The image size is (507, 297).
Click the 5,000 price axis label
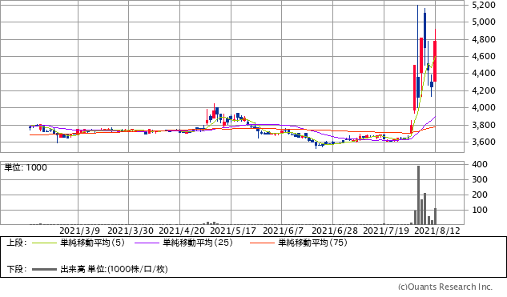pyautogui.click(x=484, y=22)
